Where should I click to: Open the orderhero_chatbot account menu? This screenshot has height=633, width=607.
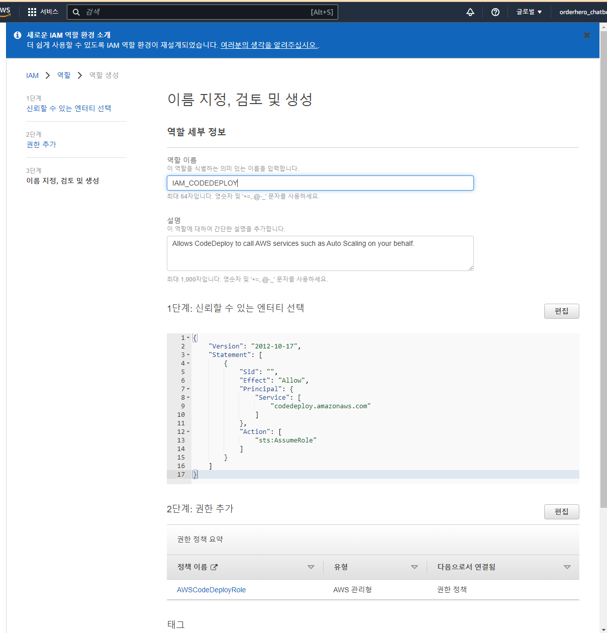(583, 12)
